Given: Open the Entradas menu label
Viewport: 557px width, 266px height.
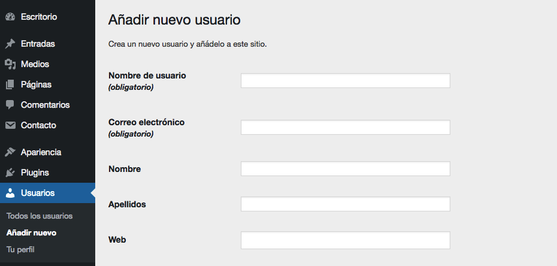Looking at the screenshot, I should tap(38, 44).
